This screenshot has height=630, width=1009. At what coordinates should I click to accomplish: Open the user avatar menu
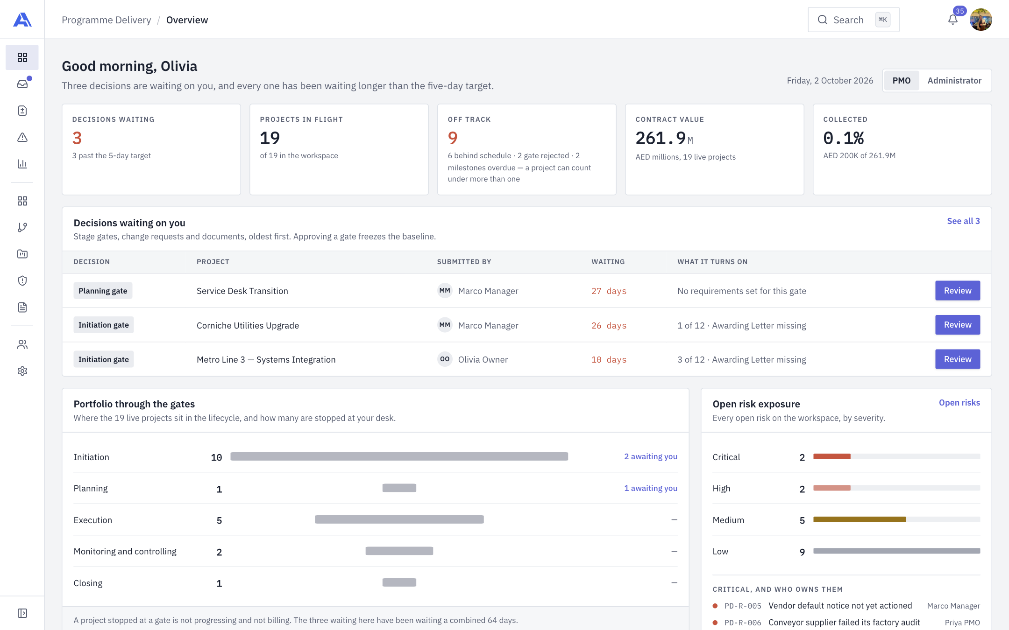(x=981, y=20)
